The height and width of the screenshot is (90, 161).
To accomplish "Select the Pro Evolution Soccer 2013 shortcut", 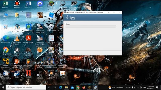I will tap(40, 28).
